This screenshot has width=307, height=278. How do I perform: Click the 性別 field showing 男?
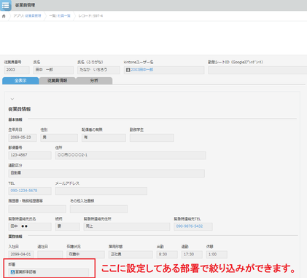(59, 138)
